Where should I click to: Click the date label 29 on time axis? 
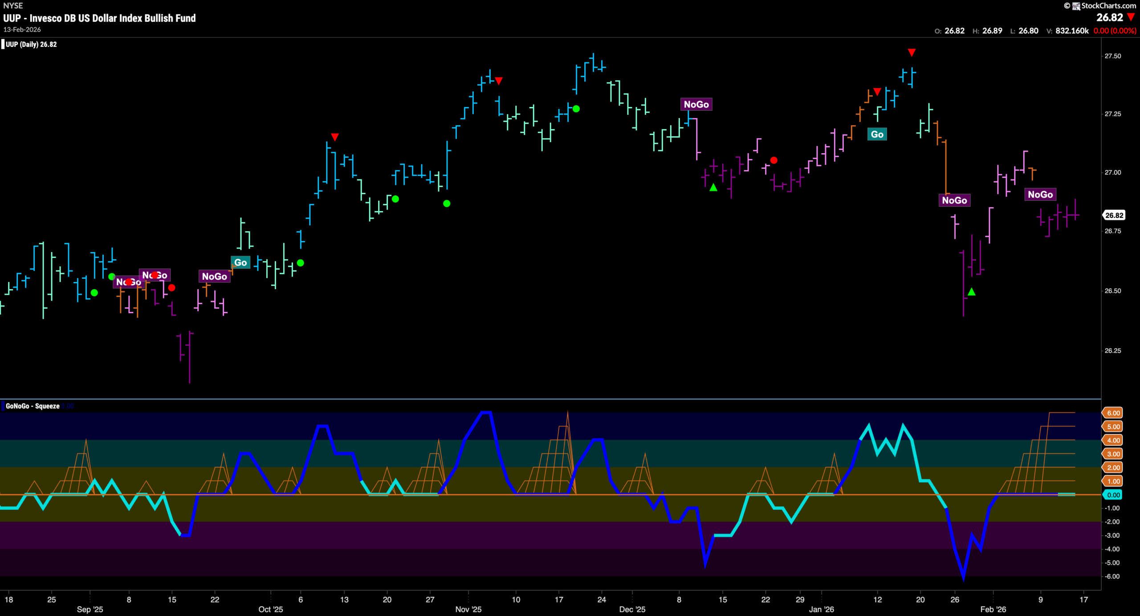pos(800,600)
